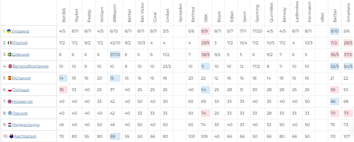Click the Norway flag icon
Image resolution: width=354 pixels, height=142 pixels.
pyautogui.click(x=10, y=102)
